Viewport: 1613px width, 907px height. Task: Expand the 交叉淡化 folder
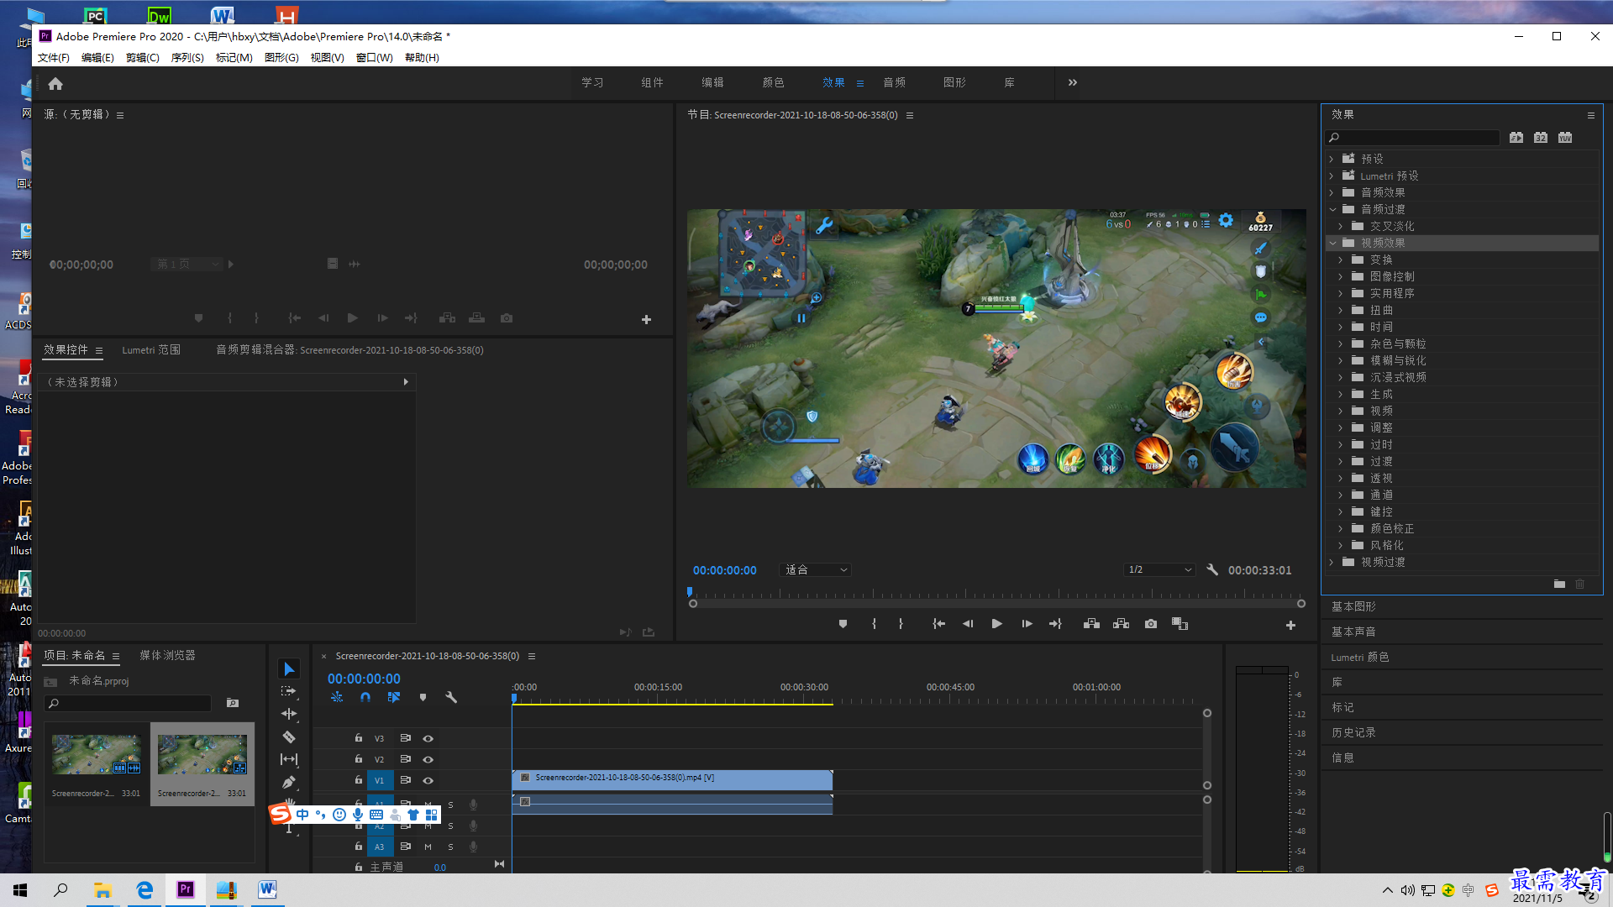1341,226
